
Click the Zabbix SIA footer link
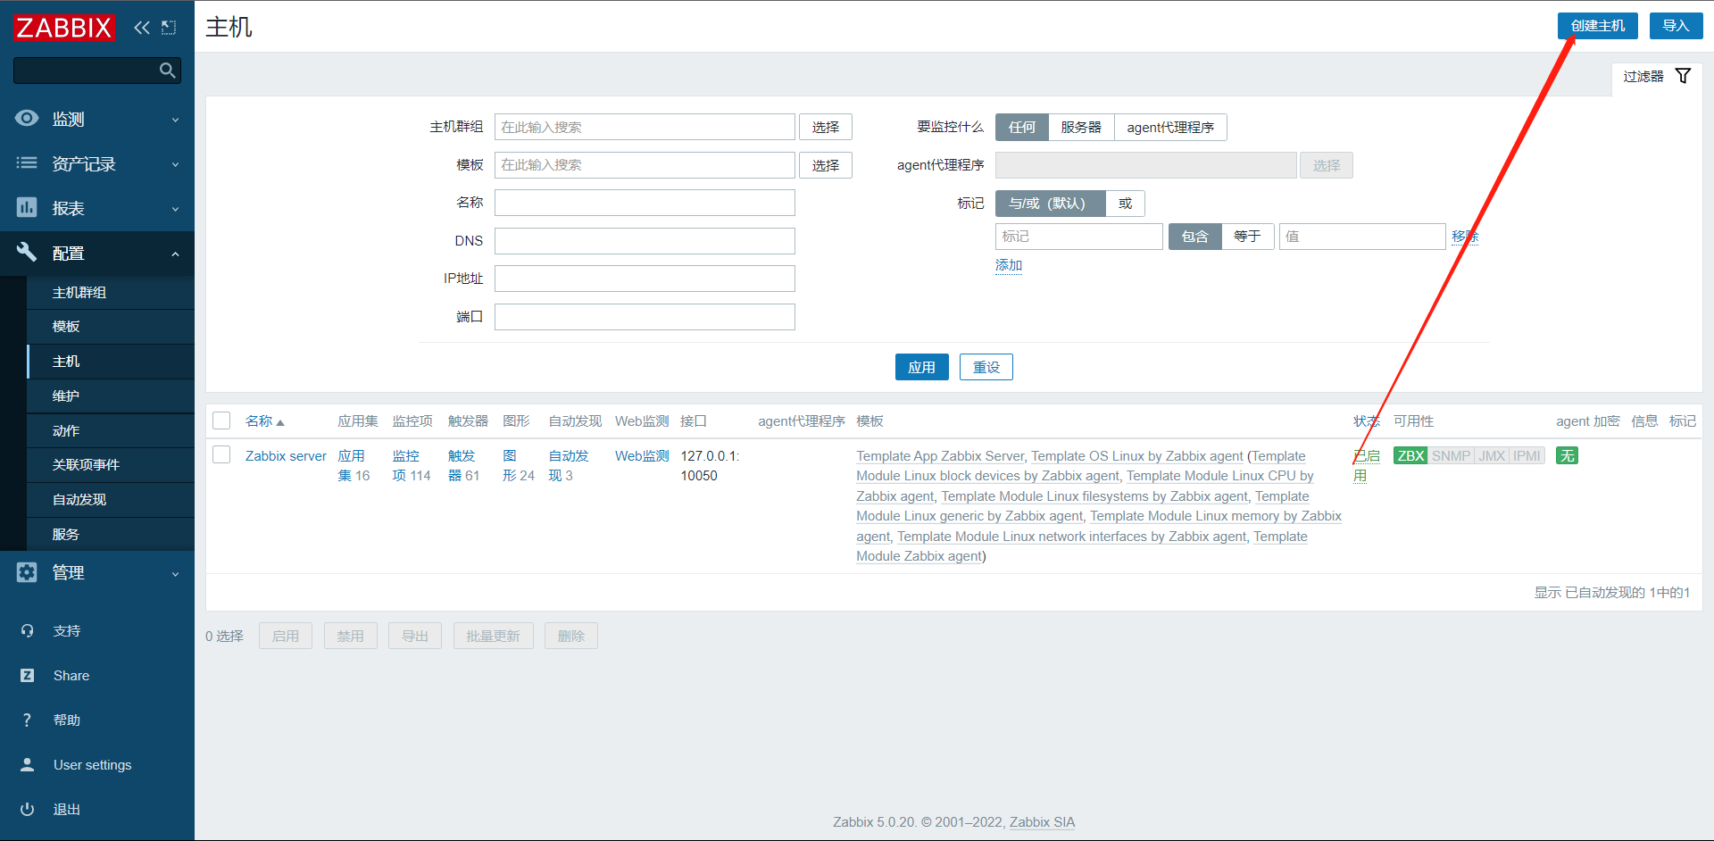click(x=1042, y=822)
